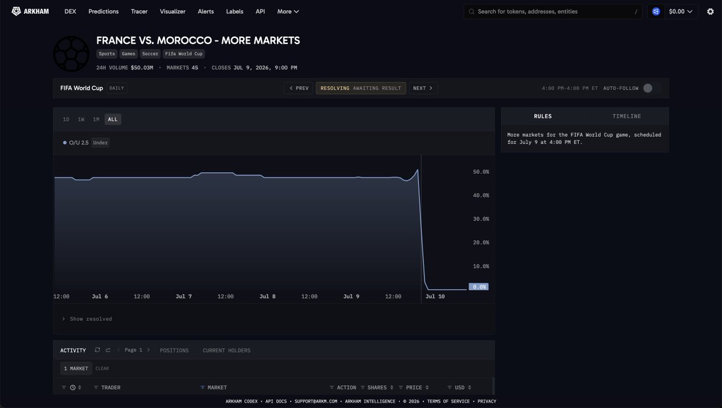This screenshot has height=408, width=722.
Task: Switch to the Positions tab
Action: 174,350
